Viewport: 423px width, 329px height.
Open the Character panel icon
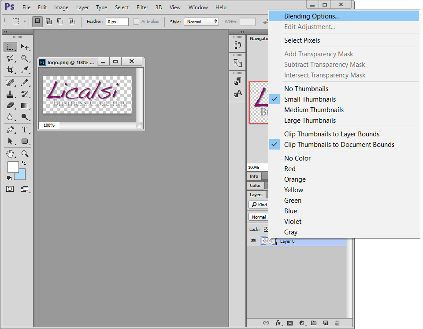click(x=237, y=94)
